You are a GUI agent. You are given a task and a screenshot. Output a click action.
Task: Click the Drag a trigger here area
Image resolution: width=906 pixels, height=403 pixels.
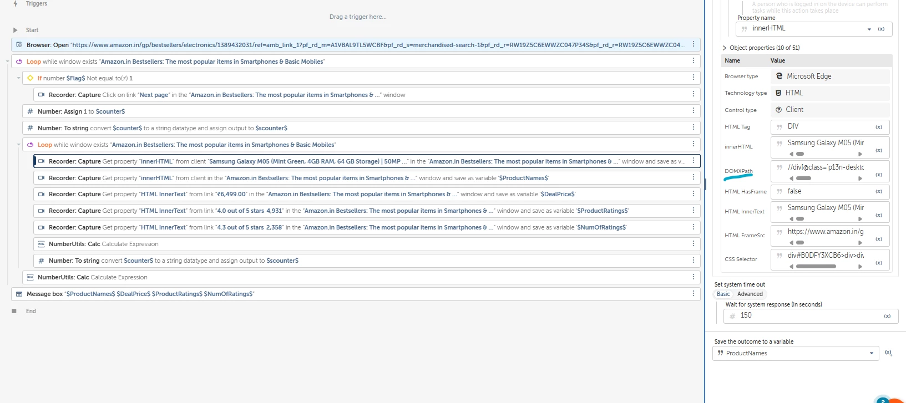click(x=358, y=17)
